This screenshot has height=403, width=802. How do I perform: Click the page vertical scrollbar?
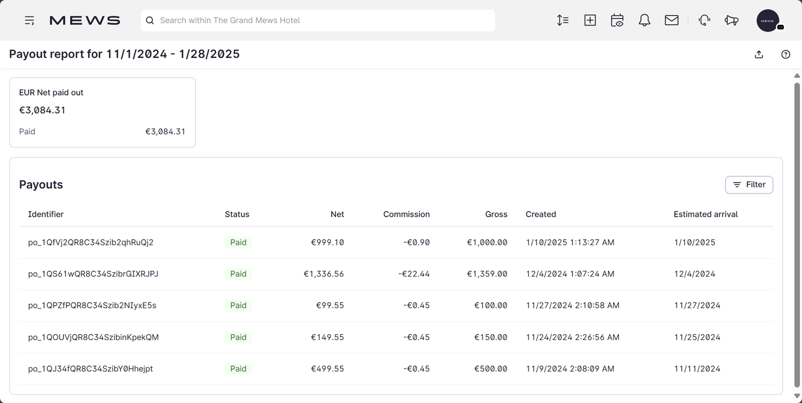click(797, 235)
